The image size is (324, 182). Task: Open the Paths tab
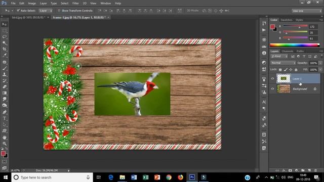[x=300, y=51]
